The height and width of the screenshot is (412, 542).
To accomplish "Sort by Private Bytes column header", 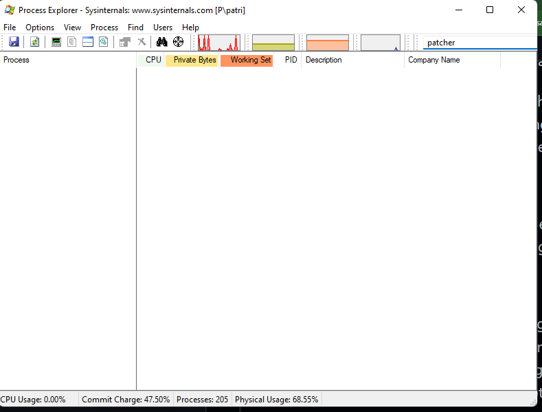I will coord(192,60).
